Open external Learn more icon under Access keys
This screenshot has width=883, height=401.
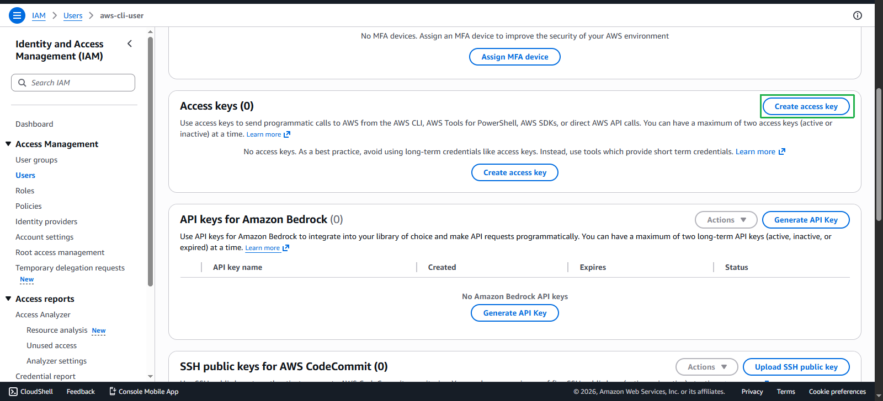(x=287, y=134)
